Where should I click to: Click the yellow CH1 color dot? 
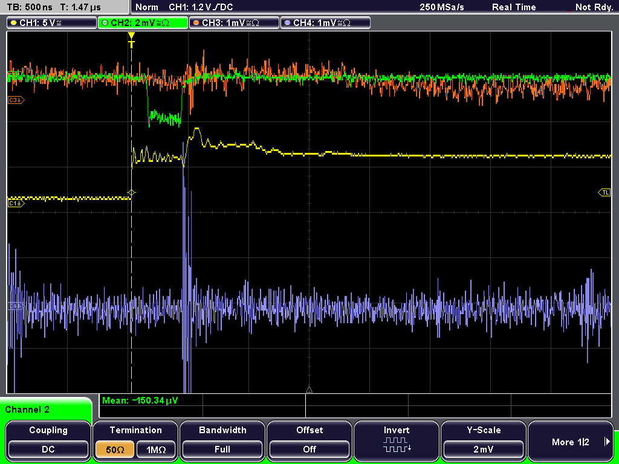click(x=14, y=23)
